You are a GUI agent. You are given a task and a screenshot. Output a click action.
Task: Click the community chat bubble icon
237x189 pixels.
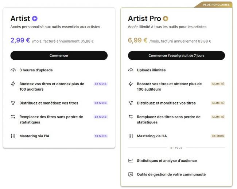pyautogui.click(x=131, y=174)
